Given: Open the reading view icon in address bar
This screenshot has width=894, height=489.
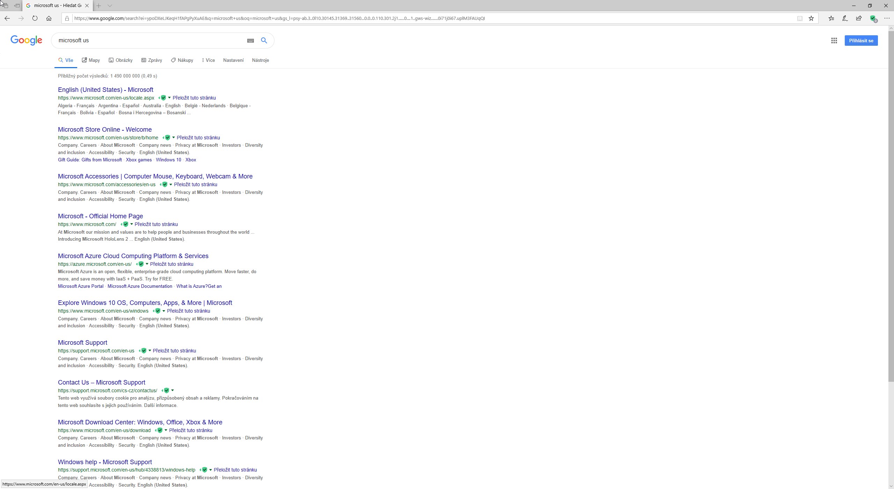Looking at the screenshot, I should coord(800,18).
